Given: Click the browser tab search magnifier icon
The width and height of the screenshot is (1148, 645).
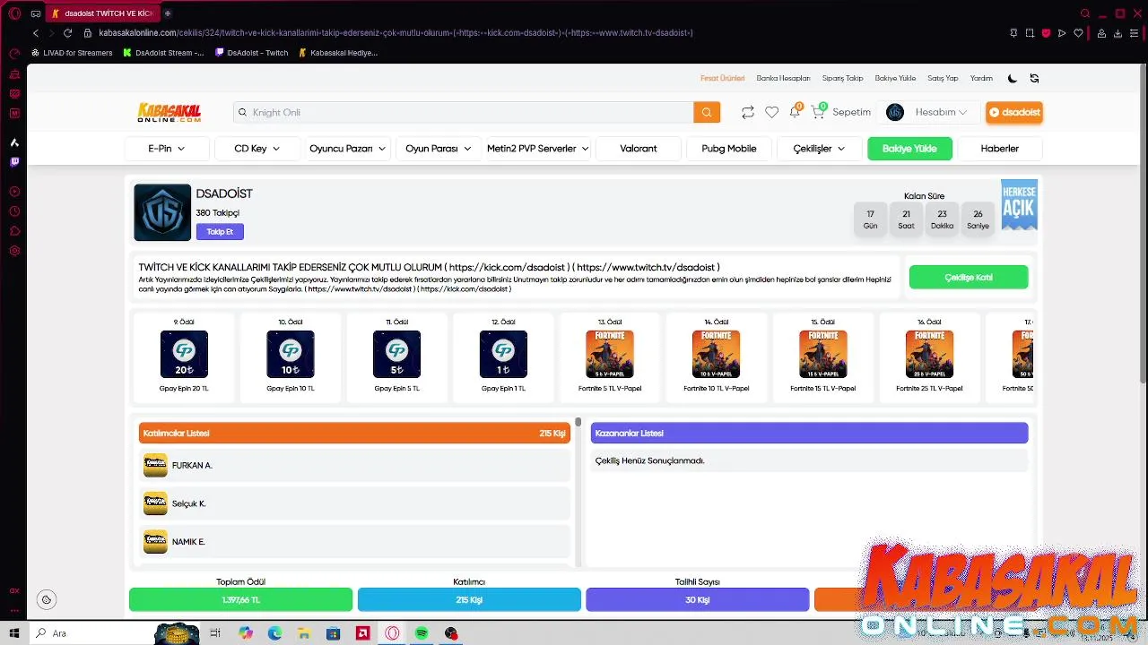Looking at the screenshot, I should pyautogui.click(x=1085, y=13).
